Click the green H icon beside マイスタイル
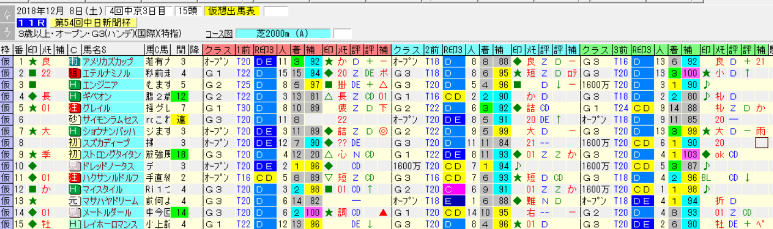Screen dimensions: 773x229 coord(75,189)
